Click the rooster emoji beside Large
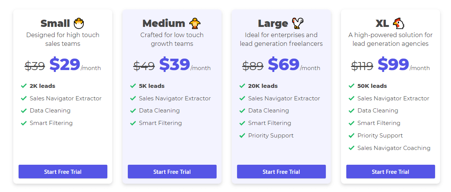Screen dimensions: 451x192 click(x=298, y=23)
